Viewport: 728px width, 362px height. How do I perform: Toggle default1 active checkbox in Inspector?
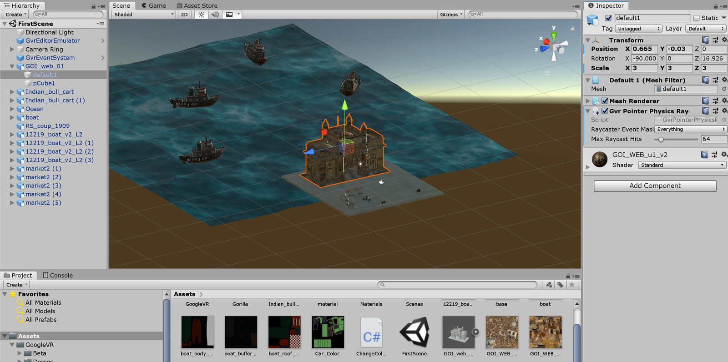click(x=608, y=18)
